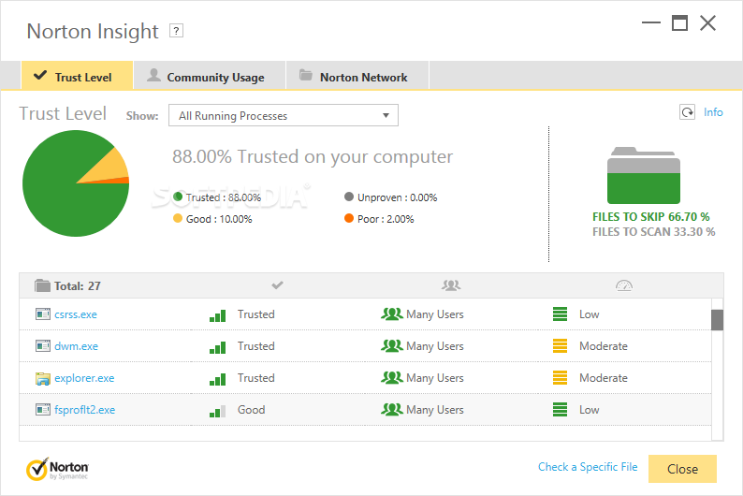Maximize the Norton Insight window
The width and height of the screenshot is (743, 496).
pyautogui.click(x=679, y=22)
